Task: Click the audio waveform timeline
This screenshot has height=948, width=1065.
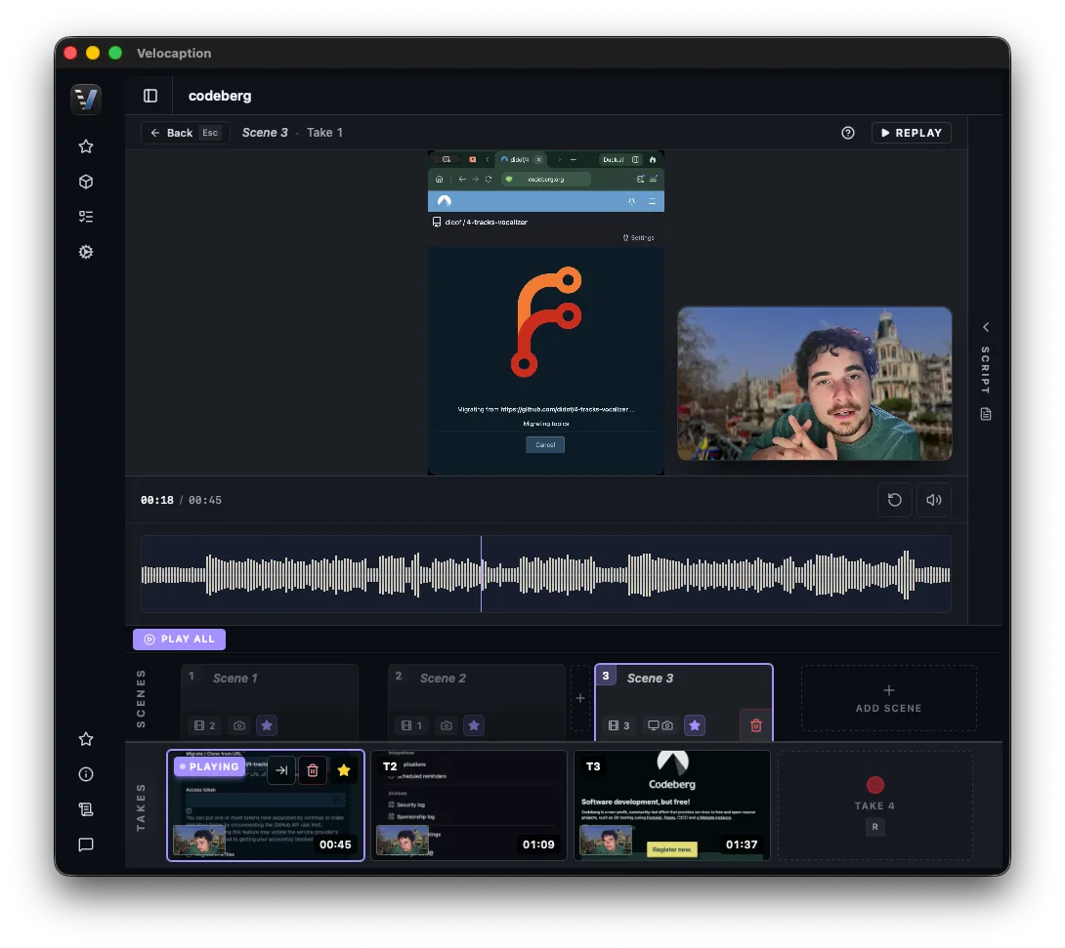Action: (x=545, y=574)
